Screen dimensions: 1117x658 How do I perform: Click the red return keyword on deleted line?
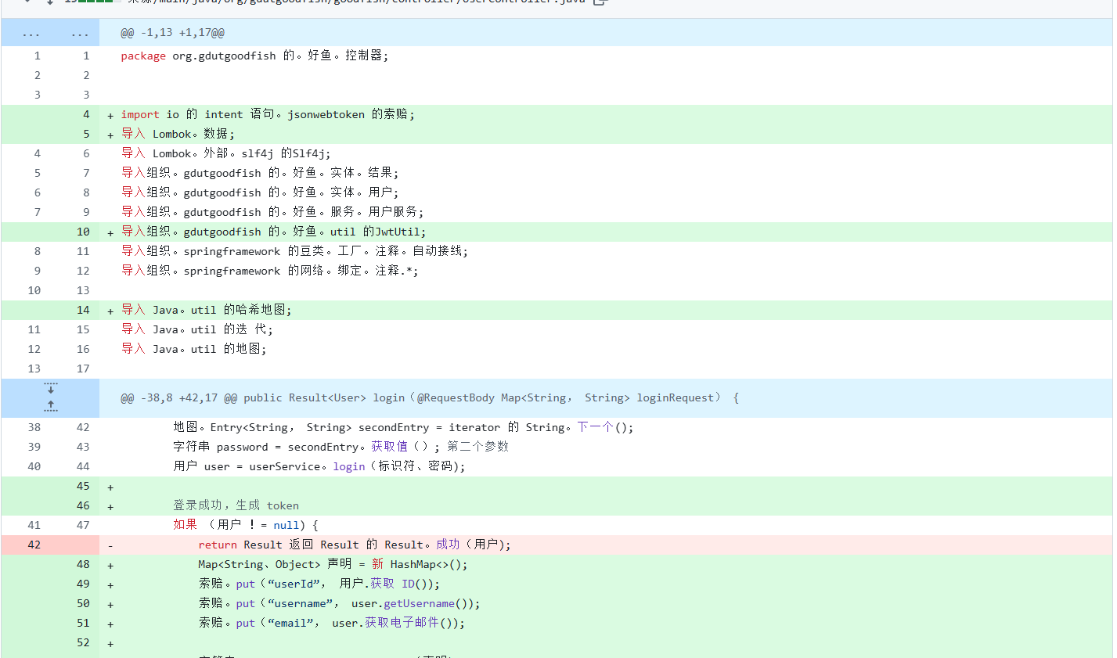pos(218,545)
